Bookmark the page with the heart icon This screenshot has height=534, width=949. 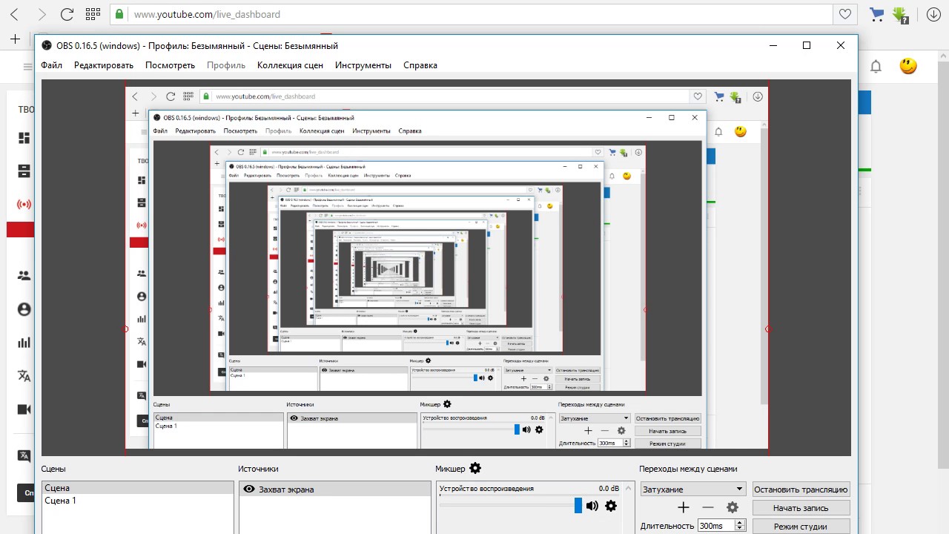[x=844, y=14]
